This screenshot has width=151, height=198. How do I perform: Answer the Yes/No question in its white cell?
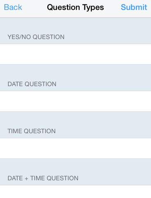[75, 54]
